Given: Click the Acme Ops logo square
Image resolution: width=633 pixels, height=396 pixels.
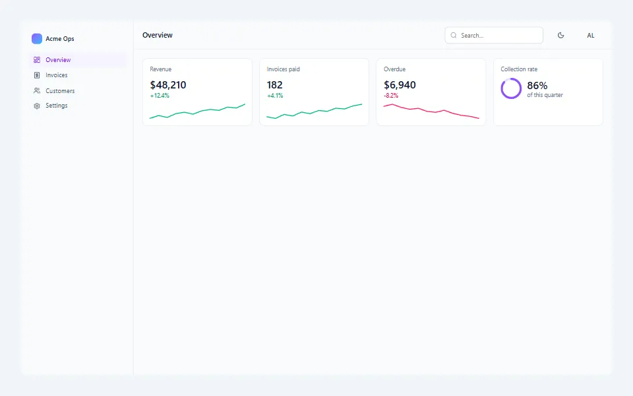Looking at the screenshot, I should [37, 39].
